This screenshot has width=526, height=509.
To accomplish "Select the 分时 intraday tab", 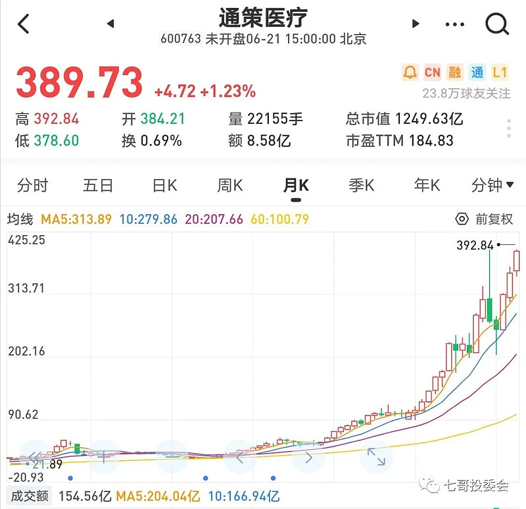I will [x=32, y=185].
